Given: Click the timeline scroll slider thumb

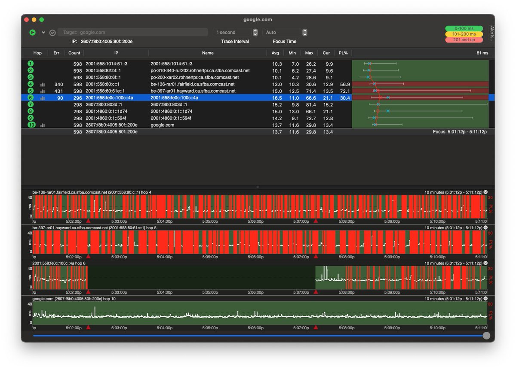Looking at the screenshot, I should (486, 336).
